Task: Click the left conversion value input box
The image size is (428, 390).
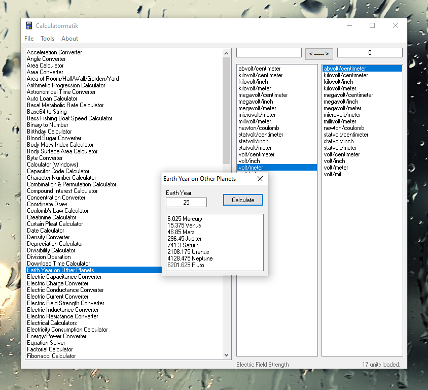Action: [x=269, y=53]
